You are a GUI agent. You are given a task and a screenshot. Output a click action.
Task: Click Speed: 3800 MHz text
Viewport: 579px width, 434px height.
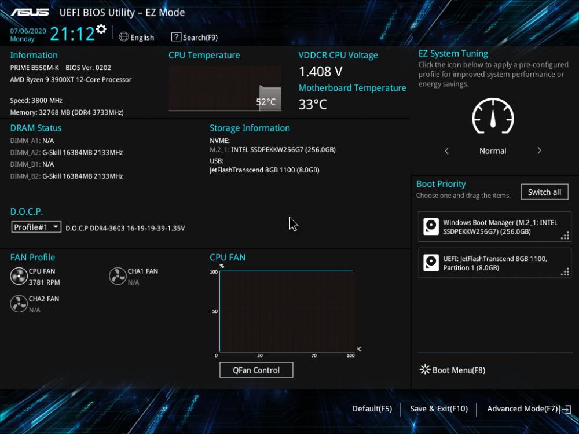pos(36,100)
